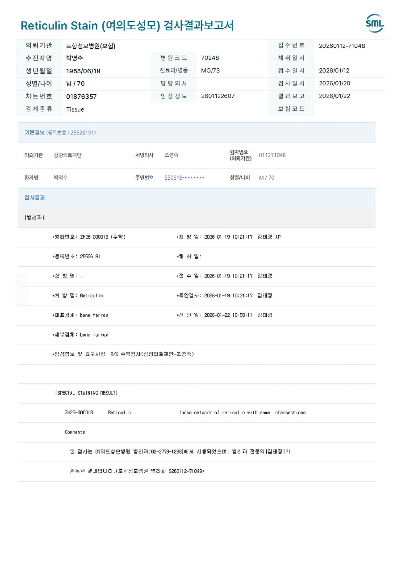402x568 pixels.
Task: Click the 대표검체: bone marrow line
Action: click(80, 316)
